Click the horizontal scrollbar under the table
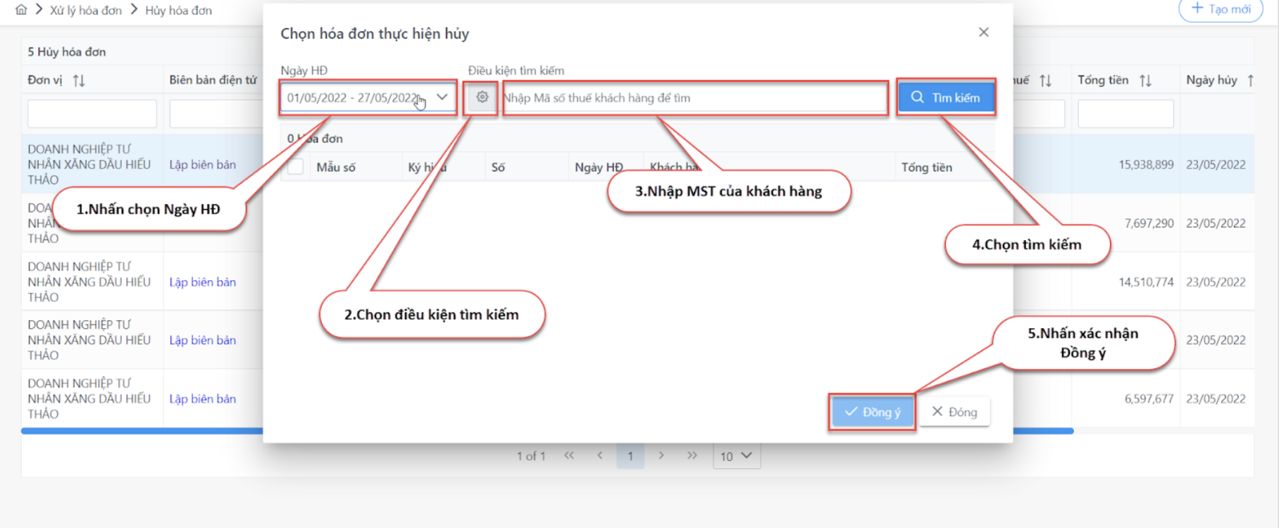The height and width of the screenshot is (528, 1279). coord(547,431)
